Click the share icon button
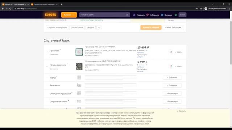The width and height of the screenshot is (232, 130). click(x=99, y=27)
